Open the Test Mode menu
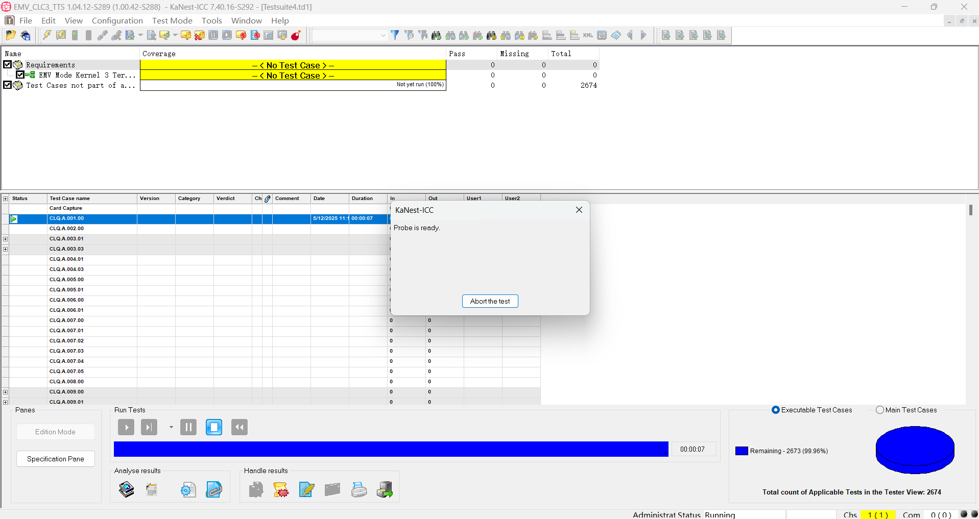The width and height of the screenshot is (979, 519). point(172,20)
